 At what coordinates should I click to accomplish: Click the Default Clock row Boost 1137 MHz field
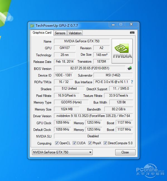124,129
